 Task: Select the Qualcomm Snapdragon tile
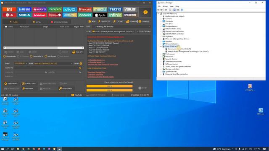tap(55, 15)
